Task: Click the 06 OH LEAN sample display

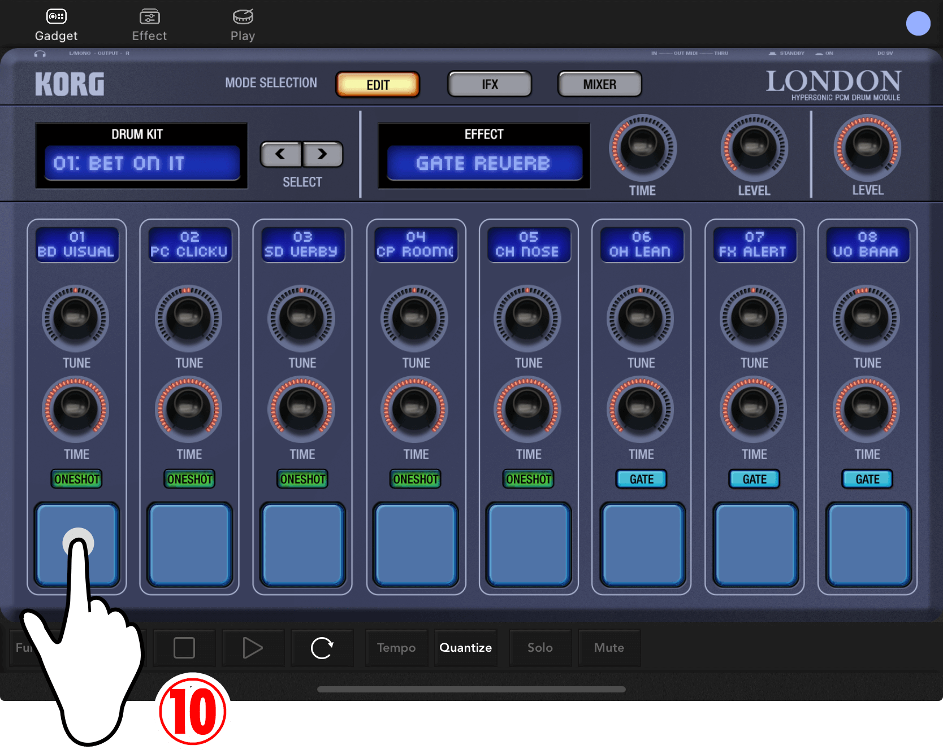Action: 641,245
